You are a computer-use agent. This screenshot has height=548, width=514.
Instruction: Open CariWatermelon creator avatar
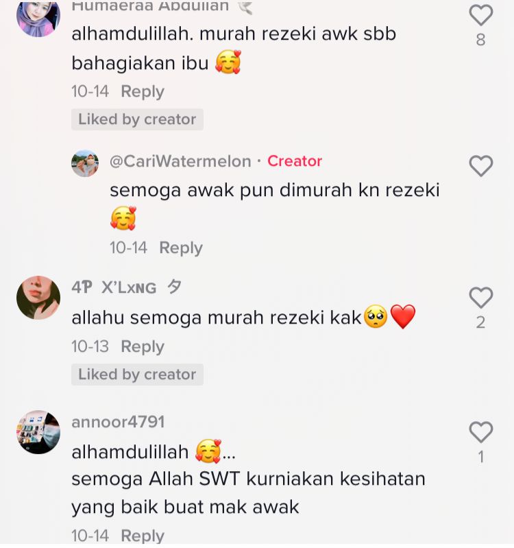(85, 163)
